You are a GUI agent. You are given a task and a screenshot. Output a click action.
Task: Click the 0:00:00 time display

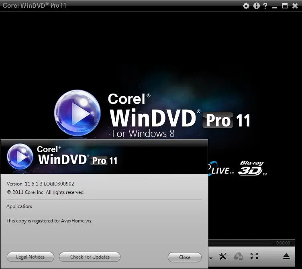[283, 243]
